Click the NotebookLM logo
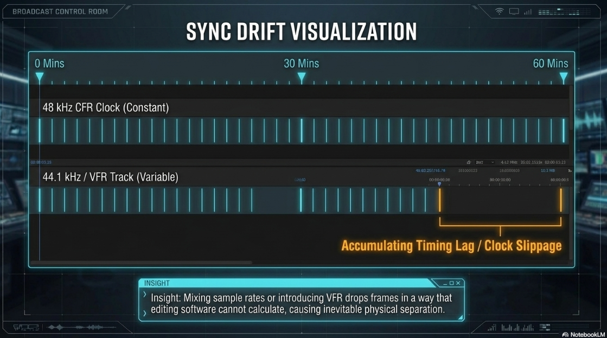Viewport: 607px width, 338px height. pyautogui.click(x=583, y=335)
